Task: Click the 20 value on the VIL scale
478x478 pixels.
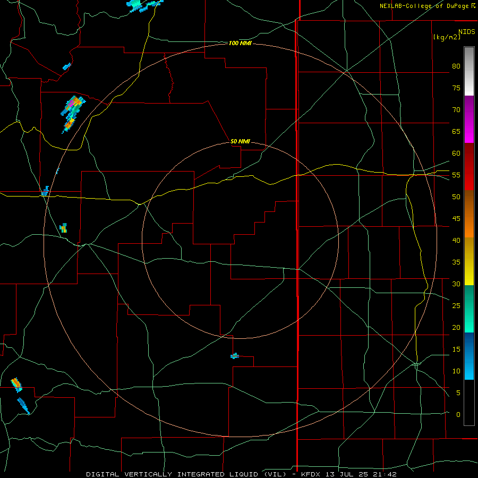Action: (456, 327)
